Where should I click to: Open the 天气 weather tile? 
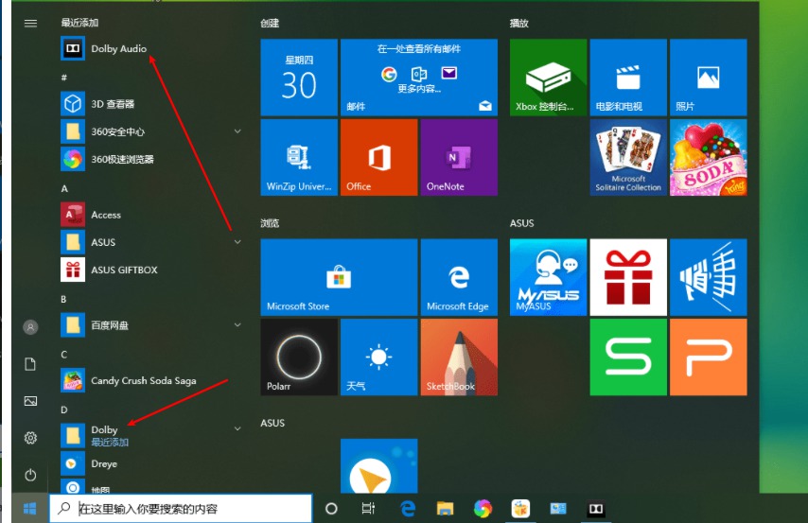coord(378,357)
